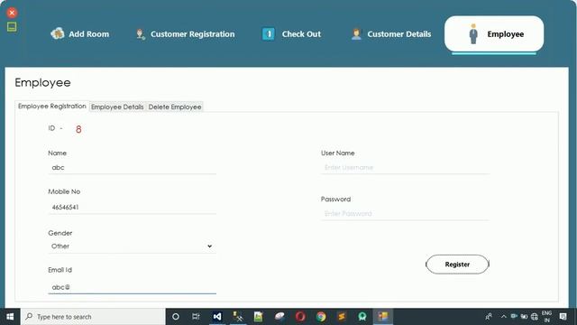This screenshot has width=577, height=325.
Task: Open Task View on the taskbar
Action: coord(196,317)
